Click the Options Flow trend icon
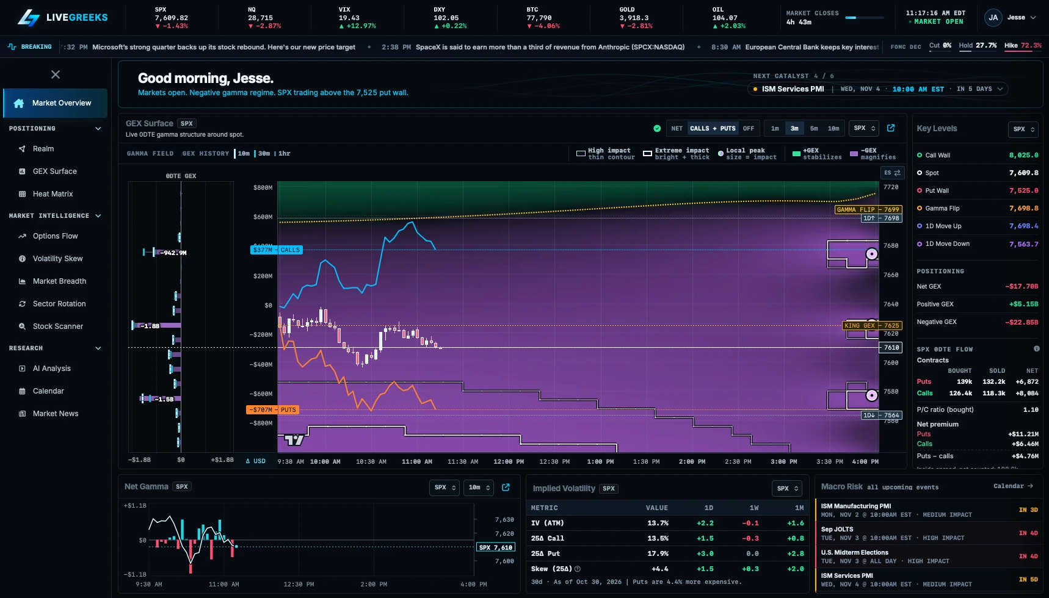 coord(22,236)
